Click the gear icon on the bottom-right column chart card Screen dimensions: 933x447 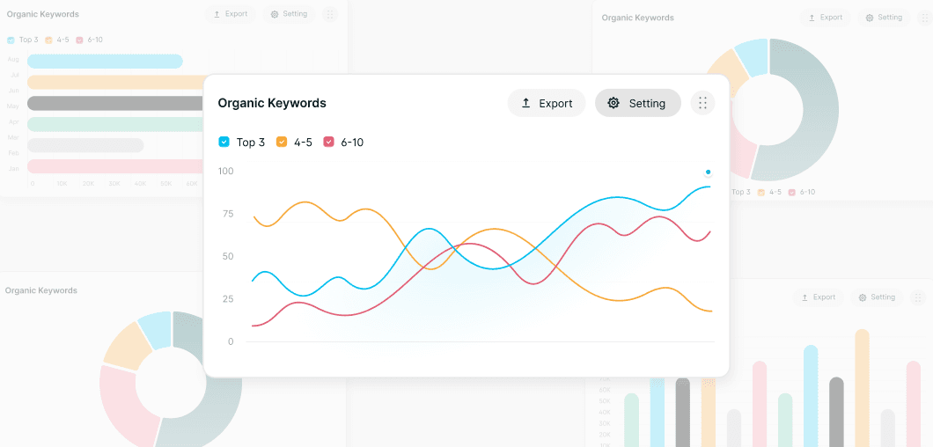(x=863, y=297)
